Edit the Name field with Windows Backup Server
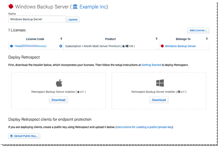The width and height of the screenshot is (220, 148). [37, 19]
